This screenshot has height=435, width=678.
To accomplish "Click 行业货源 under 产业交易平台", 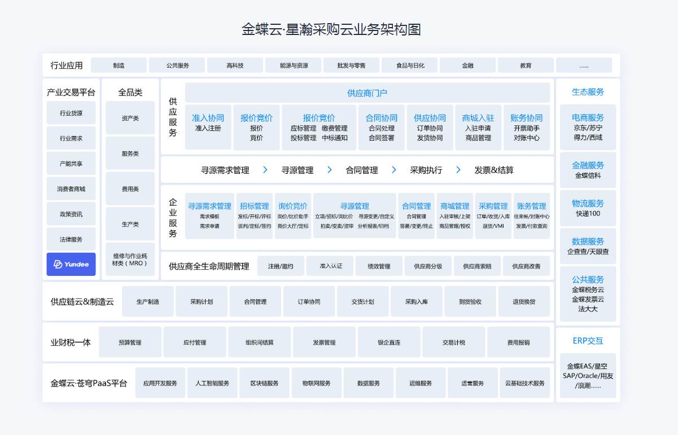I will (71, 113).
